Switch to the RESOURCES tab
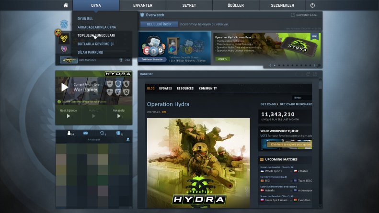This screenshot has height=213, width=379. pos(185,89)
